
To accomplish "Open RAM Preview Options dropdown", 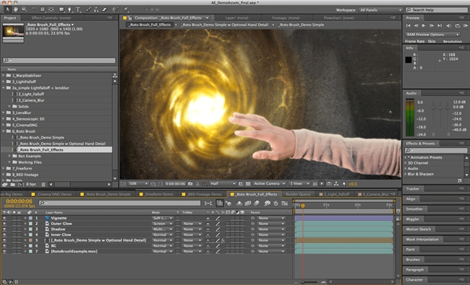I will point(432,35).
